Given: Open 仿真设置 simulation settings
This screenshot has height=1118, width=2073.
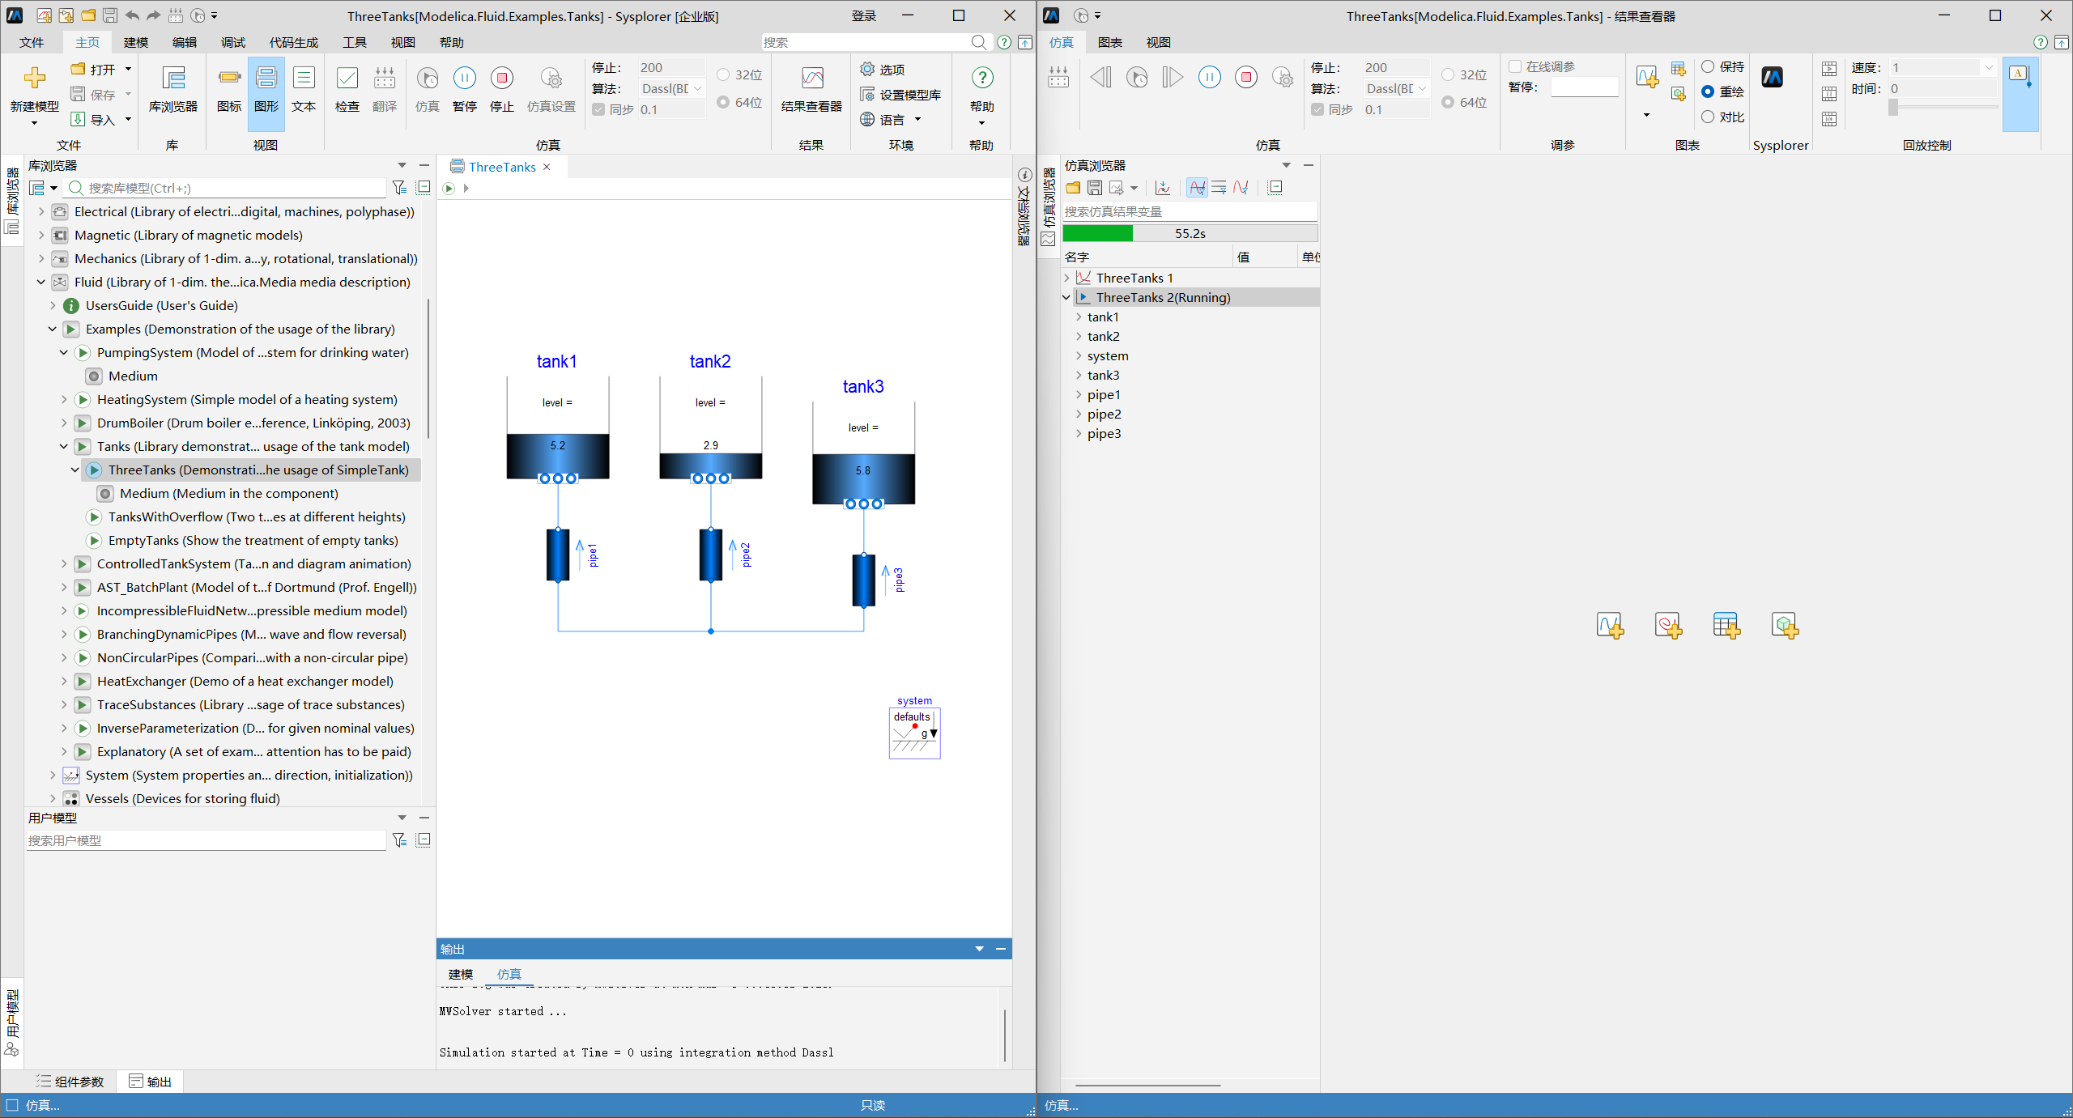Looking at the screenshot, I should tap(551, 79).
